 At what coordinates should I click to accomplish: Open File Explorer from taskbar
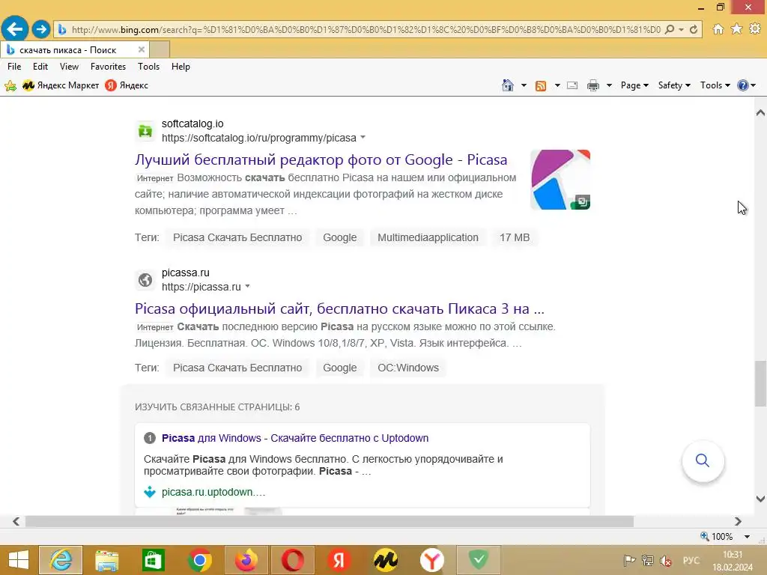point(106,560)
